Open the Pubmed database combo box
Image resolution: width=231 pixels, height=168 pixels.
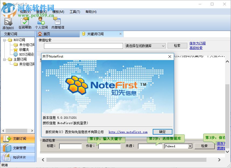pos(178,146)
